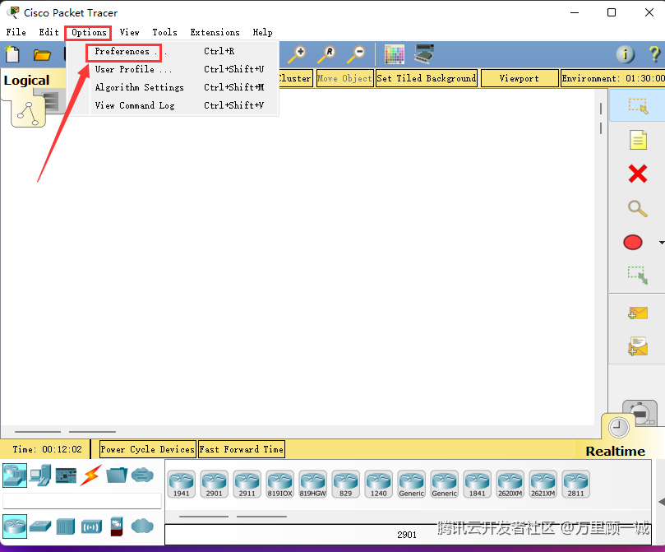The height and width of the screenshot is (552, 665).
Task: Open the Help menu
Action: point(262,32)
